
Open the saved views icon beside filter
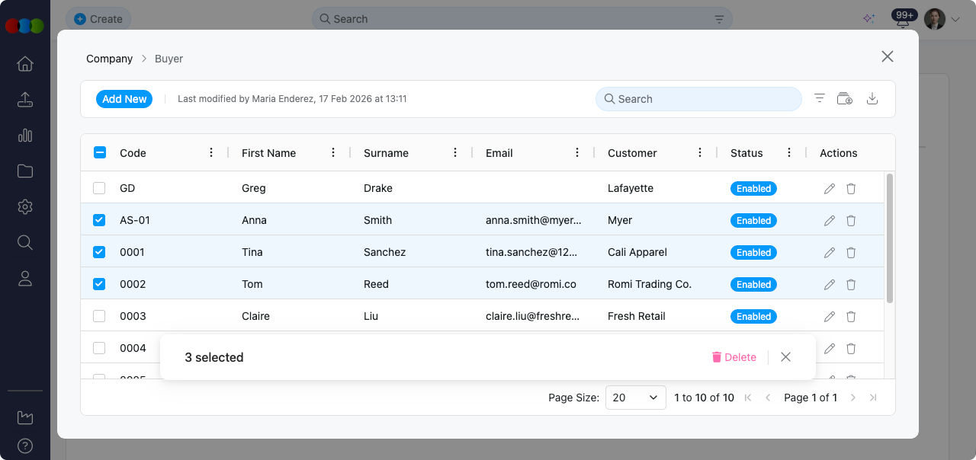pos(845,98)
